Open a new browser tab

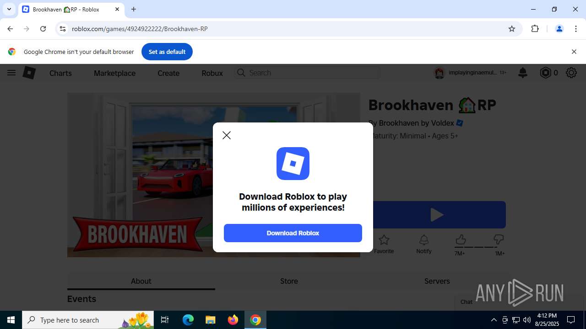tap(134, 9)
